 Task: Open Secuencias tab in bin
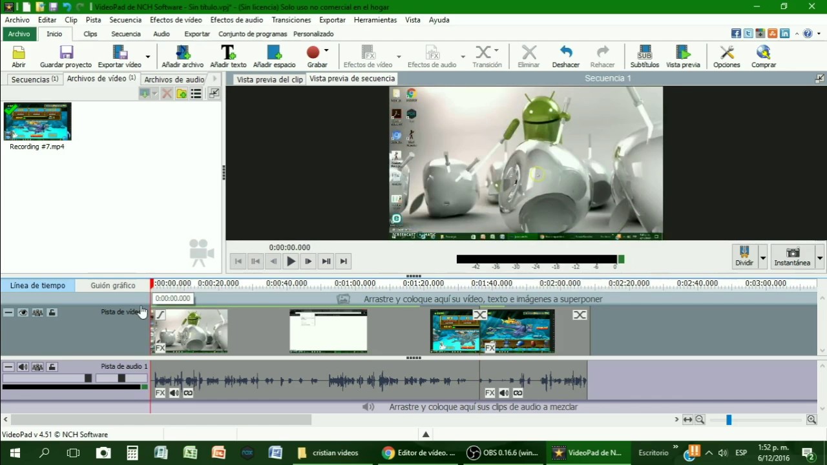tap(34, 79)
